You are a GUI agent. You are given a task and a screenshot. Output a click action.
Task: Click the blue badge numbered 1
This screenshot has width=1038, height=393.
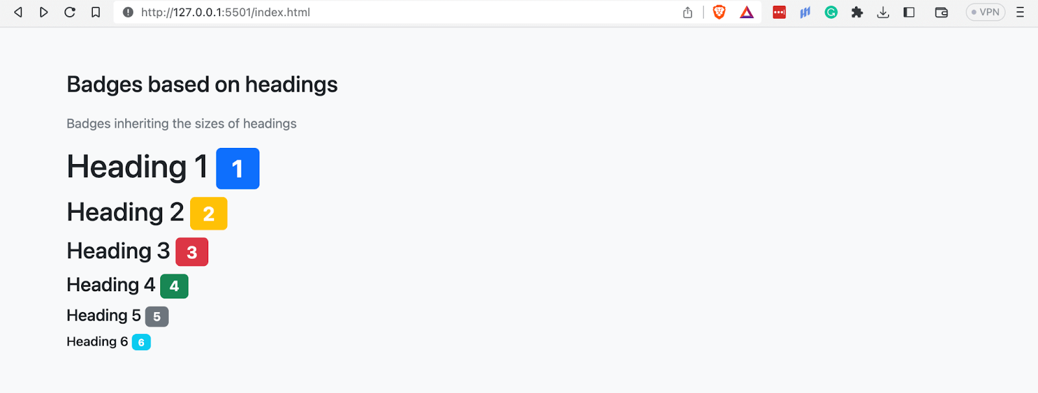pos(237,169)
